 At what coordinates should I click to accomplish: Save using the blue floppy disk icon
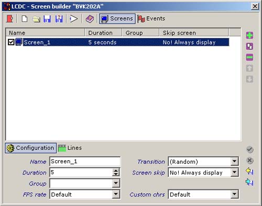[x=47, y=19]
